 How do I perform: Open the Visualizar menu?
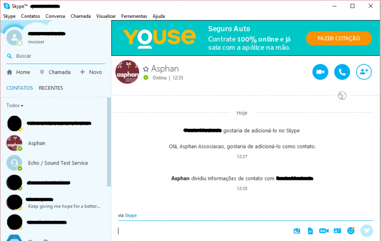(x=106, y=16)
